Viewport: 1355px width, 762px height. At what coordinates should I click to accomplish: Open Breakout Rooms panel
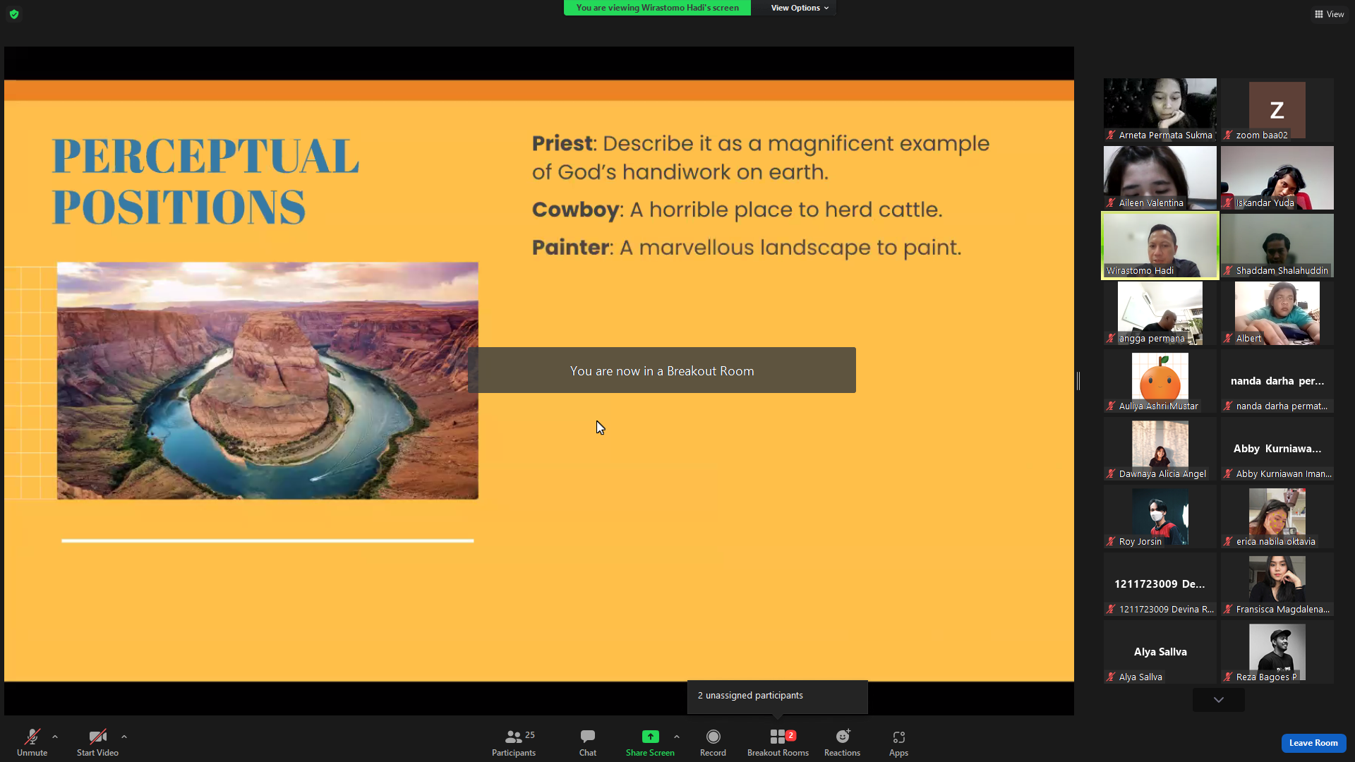778,743
